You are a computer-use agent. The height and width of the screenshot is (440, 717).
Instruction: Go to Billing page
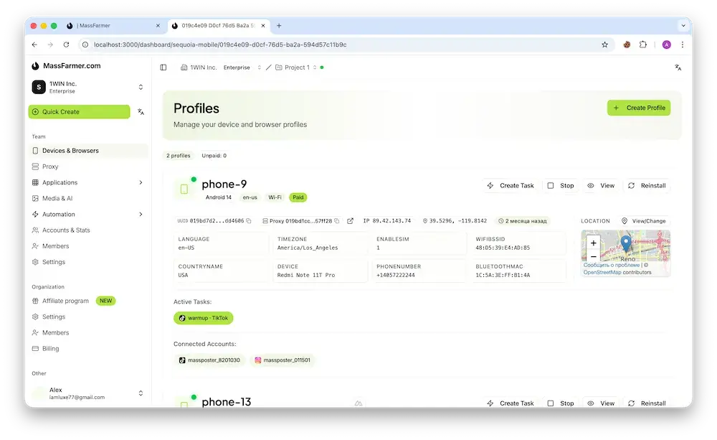pos(88,348)
